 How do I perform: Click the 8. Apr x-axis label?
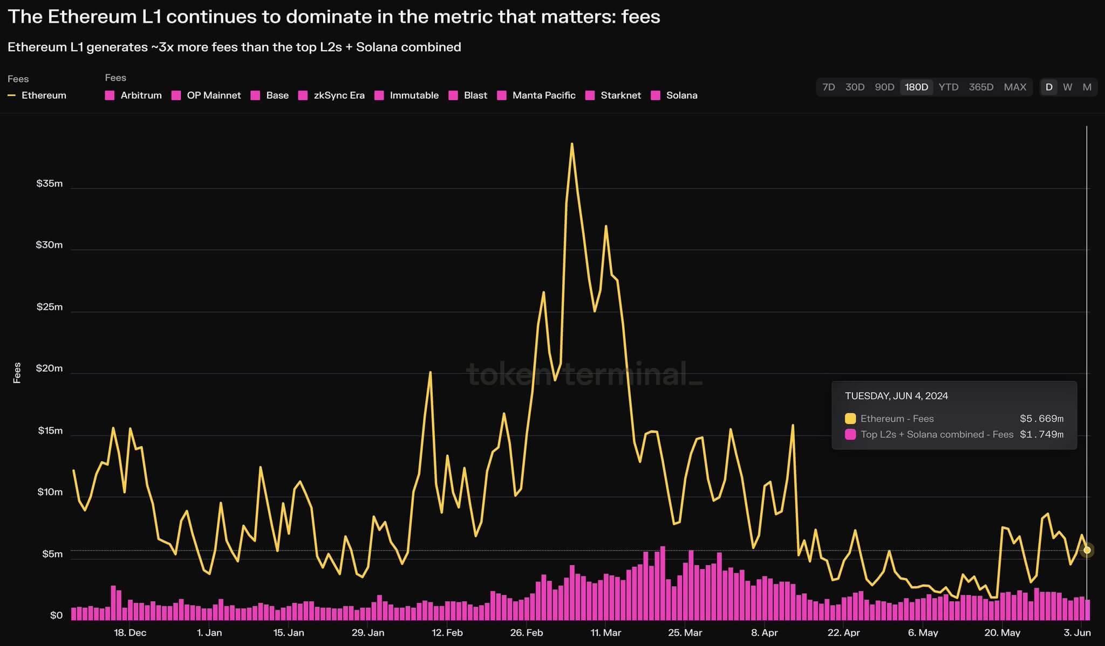(x=765, y=633)
